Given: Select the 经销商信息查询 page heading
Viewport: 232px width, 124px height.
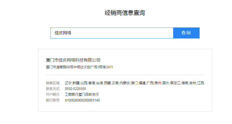Looking at the screenshot, I should tap(125, 13).
